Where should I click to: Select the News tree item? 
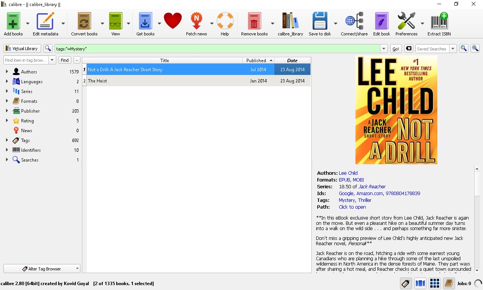[26, 131]
